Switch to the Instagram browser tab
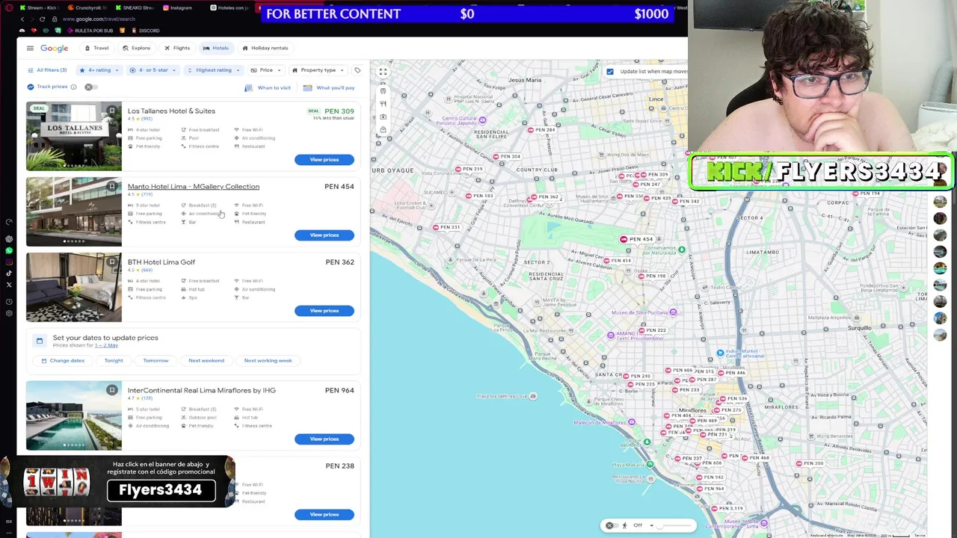Image resolution: width=957 pixels, height=538 pixels. (178, 7)
